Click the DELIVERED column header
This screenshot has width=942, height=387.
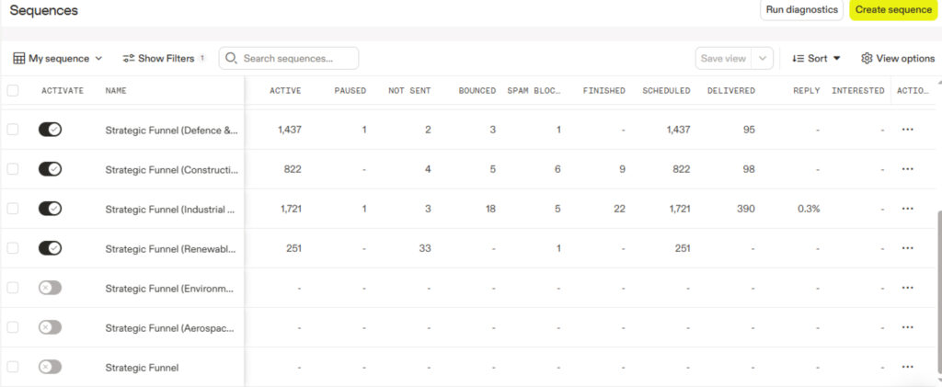pos(731,91)
